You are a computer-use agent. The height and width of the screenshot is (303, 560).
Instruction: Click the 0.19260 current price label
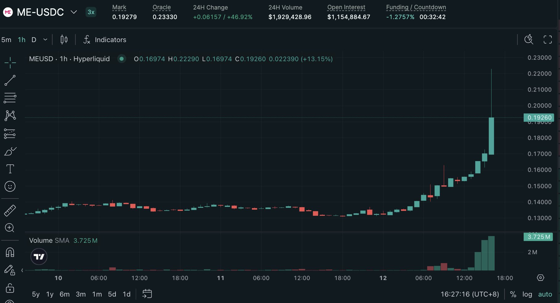pos(539,117)
